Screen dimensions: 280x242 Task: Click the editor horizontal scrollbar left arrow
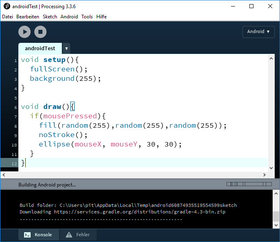[4, 175]
